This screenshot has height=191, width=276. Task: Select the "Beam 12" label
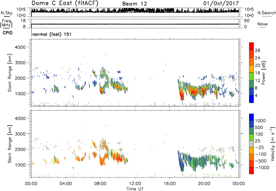[135, 4]
